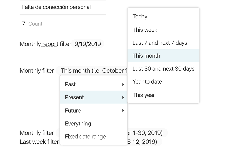Select Today from the date submenu

140,16
